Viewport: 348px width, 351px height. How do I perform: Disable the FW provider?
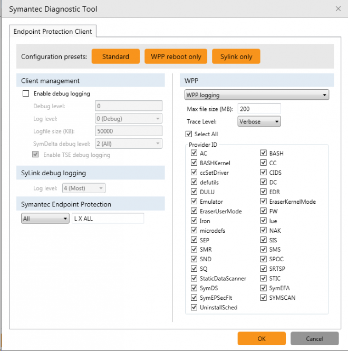point(264,211)
